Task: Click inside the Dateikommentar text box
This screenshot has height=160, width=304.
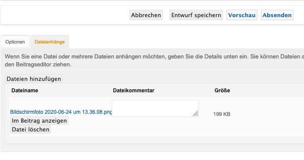Action: click(155, 108)
